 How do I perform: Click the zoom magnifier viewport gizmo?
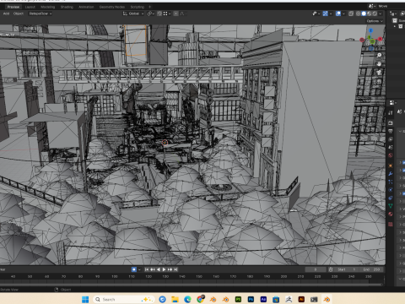pos(379,55)
